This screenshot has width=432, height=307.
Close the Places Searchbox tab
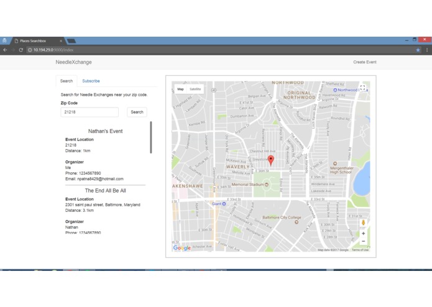pyautogui.click(x=61, y=41)
